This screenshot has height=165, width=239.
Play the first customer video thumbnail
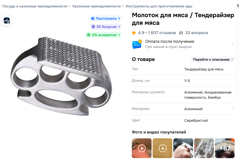point(142,148)
